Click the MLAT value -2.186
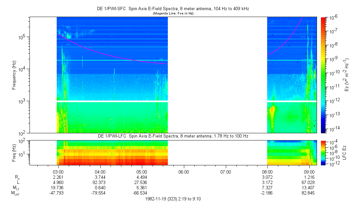This screenshot has width=355, height=203. tap(266, 193)
